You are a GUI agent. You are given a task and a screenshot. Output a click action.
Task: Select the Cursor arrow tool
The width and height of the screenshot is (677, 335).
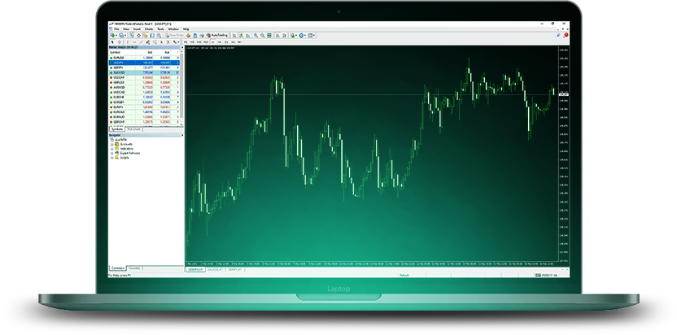(112, 42)
